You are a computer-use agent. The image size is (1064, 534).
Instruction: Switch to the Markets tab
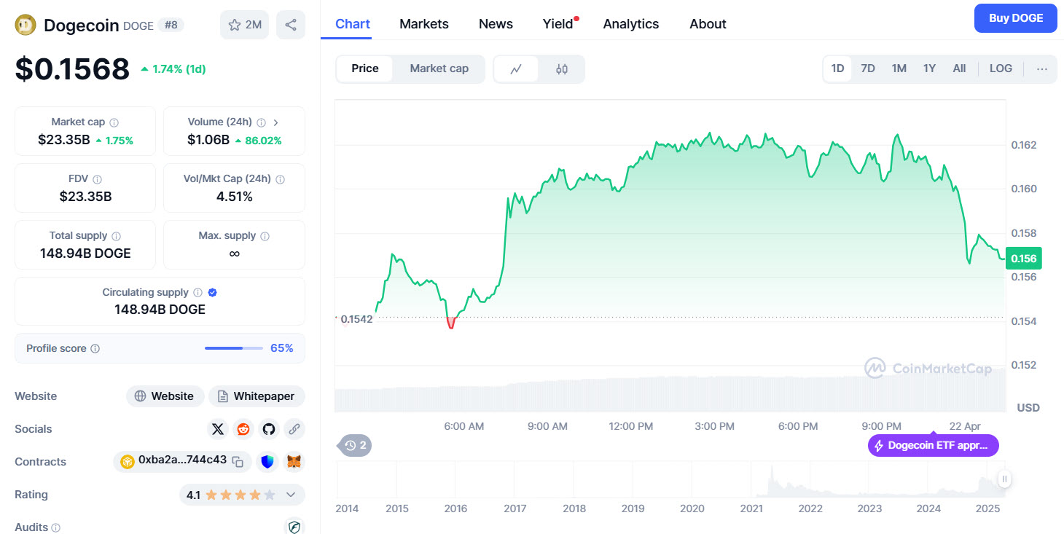coord(424,24)
